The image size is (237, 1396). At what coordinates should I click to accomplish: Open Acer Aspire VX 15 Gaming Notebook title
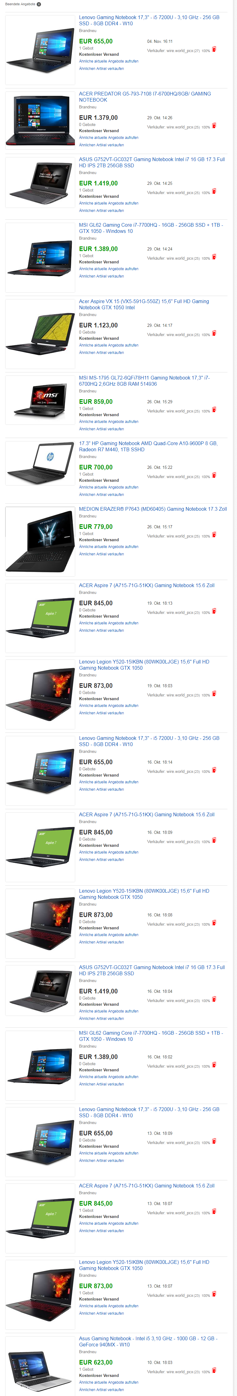click(144, 305)
